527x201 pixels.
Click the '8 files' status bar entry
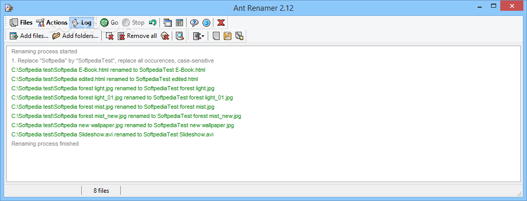point(101,191)
